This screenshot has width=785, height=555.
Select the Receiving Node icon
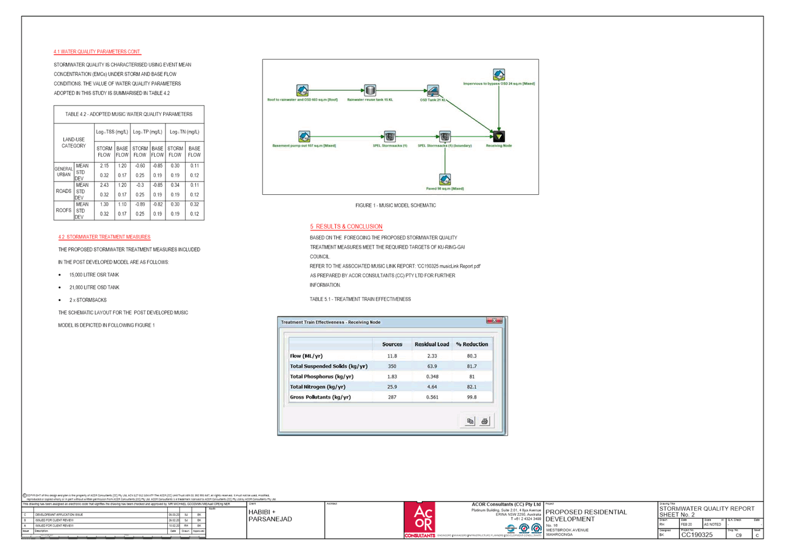[499, 136]
